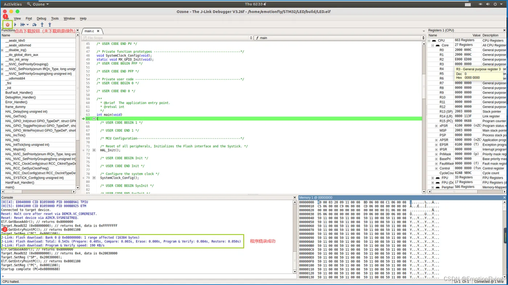
Task: Select HAL_GetTick() in Functions list
Action: (38, 116)
